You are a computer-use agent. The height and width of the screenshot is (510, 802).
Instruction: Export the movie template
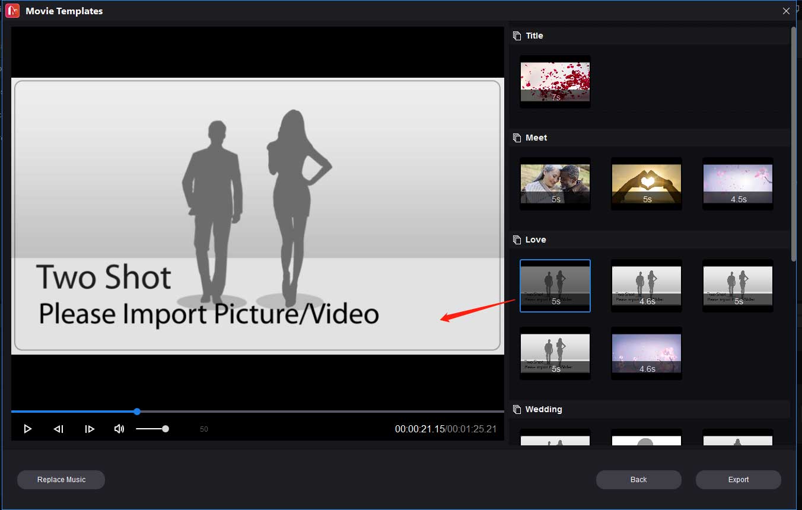pos(739,480)
